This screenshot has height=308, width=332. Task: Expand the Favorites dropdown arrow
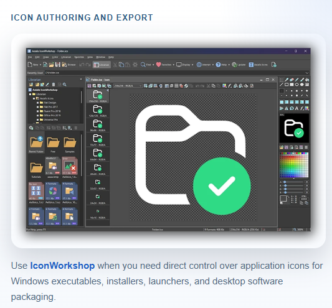(173, 65)
